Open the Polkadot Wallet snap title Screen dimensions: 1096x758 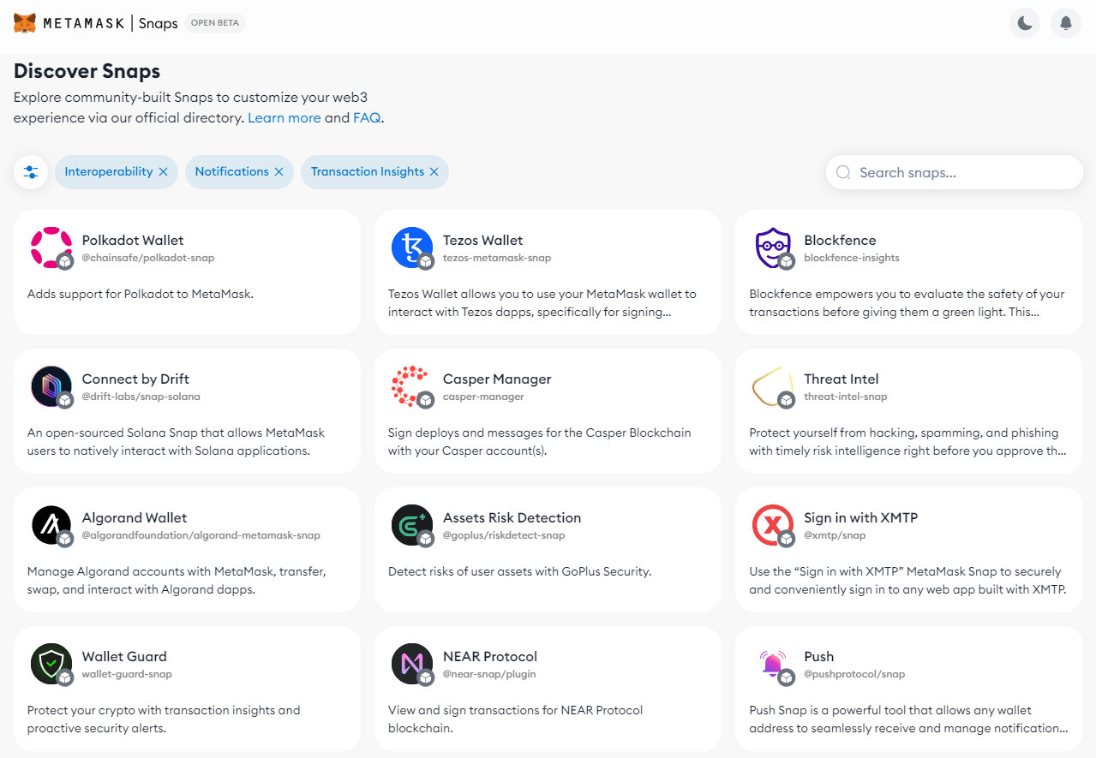pos(133,241)
